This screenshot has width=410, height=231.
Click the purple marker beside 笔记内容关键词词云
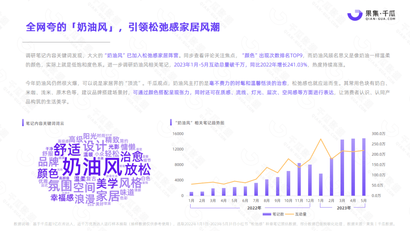point(23,123)
